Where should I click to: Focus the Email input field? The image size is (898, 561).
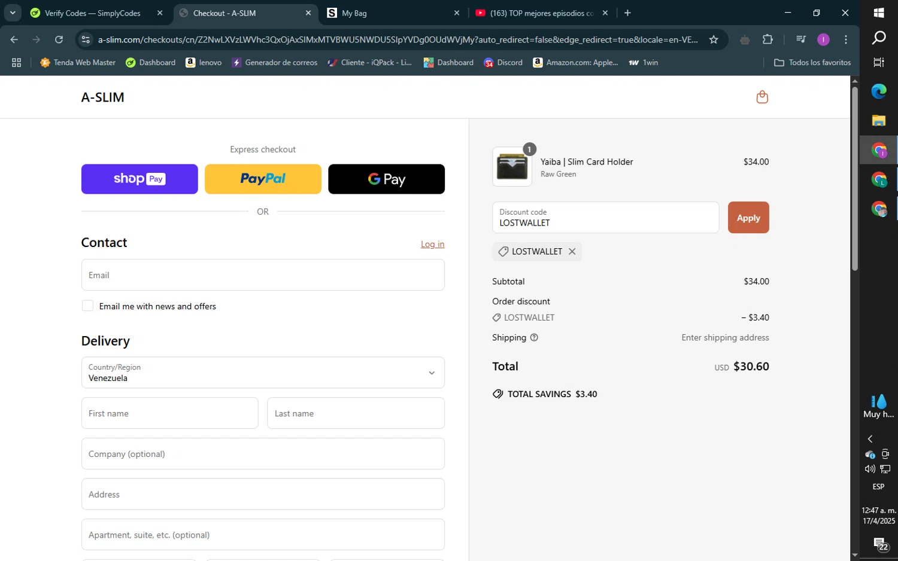(x=263, y=275)
